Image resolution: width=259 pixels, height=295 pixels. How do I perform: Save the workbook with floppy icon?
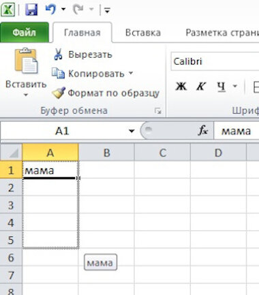pos(31,10)
